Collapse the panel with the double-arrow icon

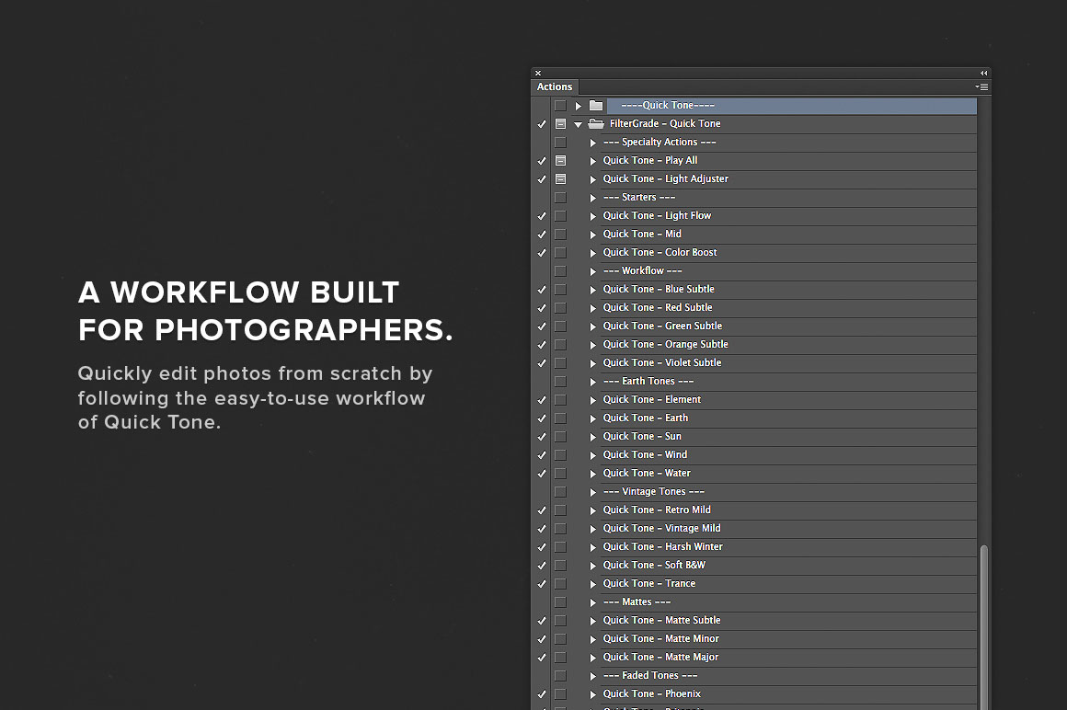point(983,73)
